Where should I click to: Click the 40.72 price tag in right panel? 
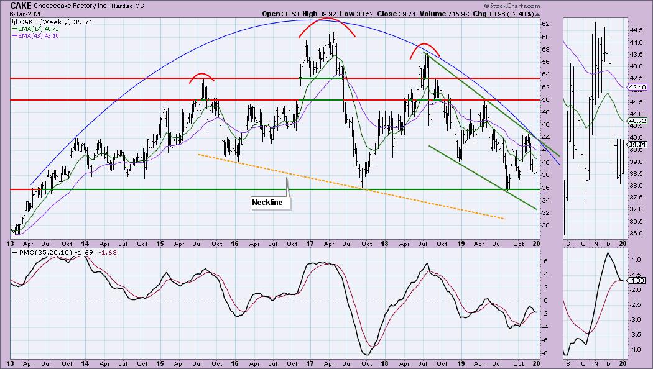(x=637, y=121)
